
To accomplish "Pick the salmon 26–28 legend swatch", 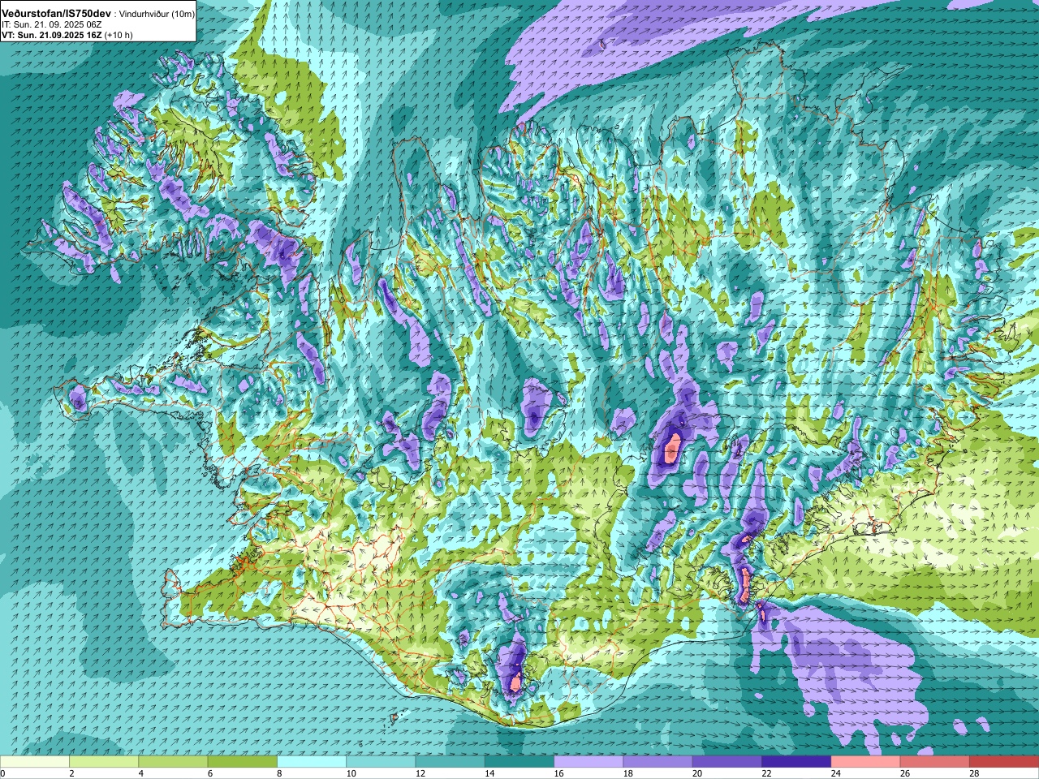I will [x=935, y=761].
